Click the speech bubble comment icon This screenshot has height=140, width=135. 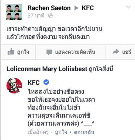(x=49, y=52)
